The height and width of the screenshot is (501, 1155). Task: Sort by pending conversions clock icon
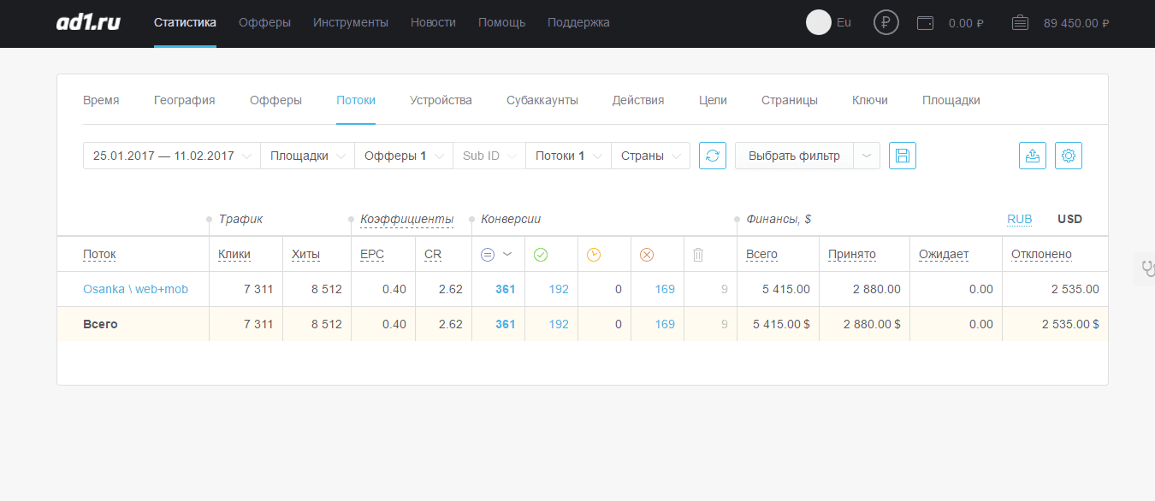pyautogui.click(x=594, y=254)
